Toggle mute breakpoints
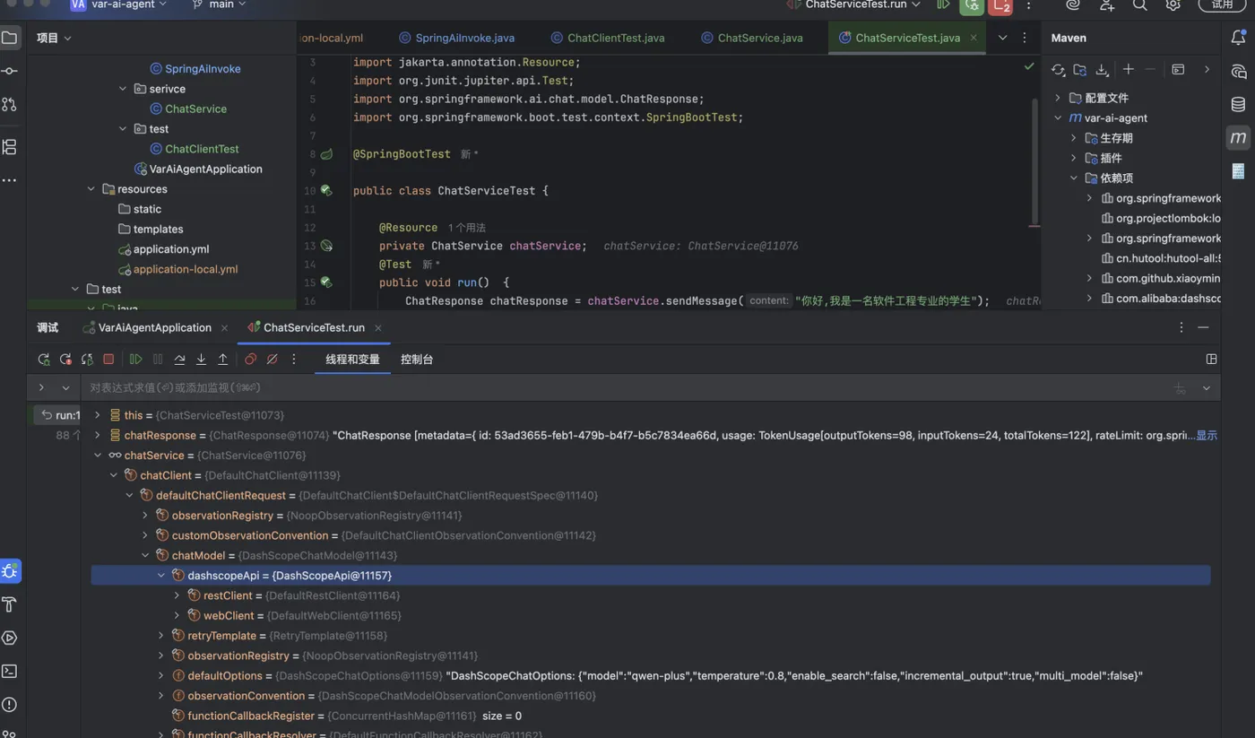1255x738 pixels. pos(272,359)
